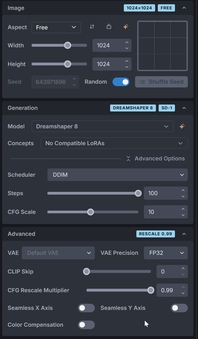The height and width of the screenshot is (339, 198).
Task: Click the Width number input field
Action: (107, 45)
